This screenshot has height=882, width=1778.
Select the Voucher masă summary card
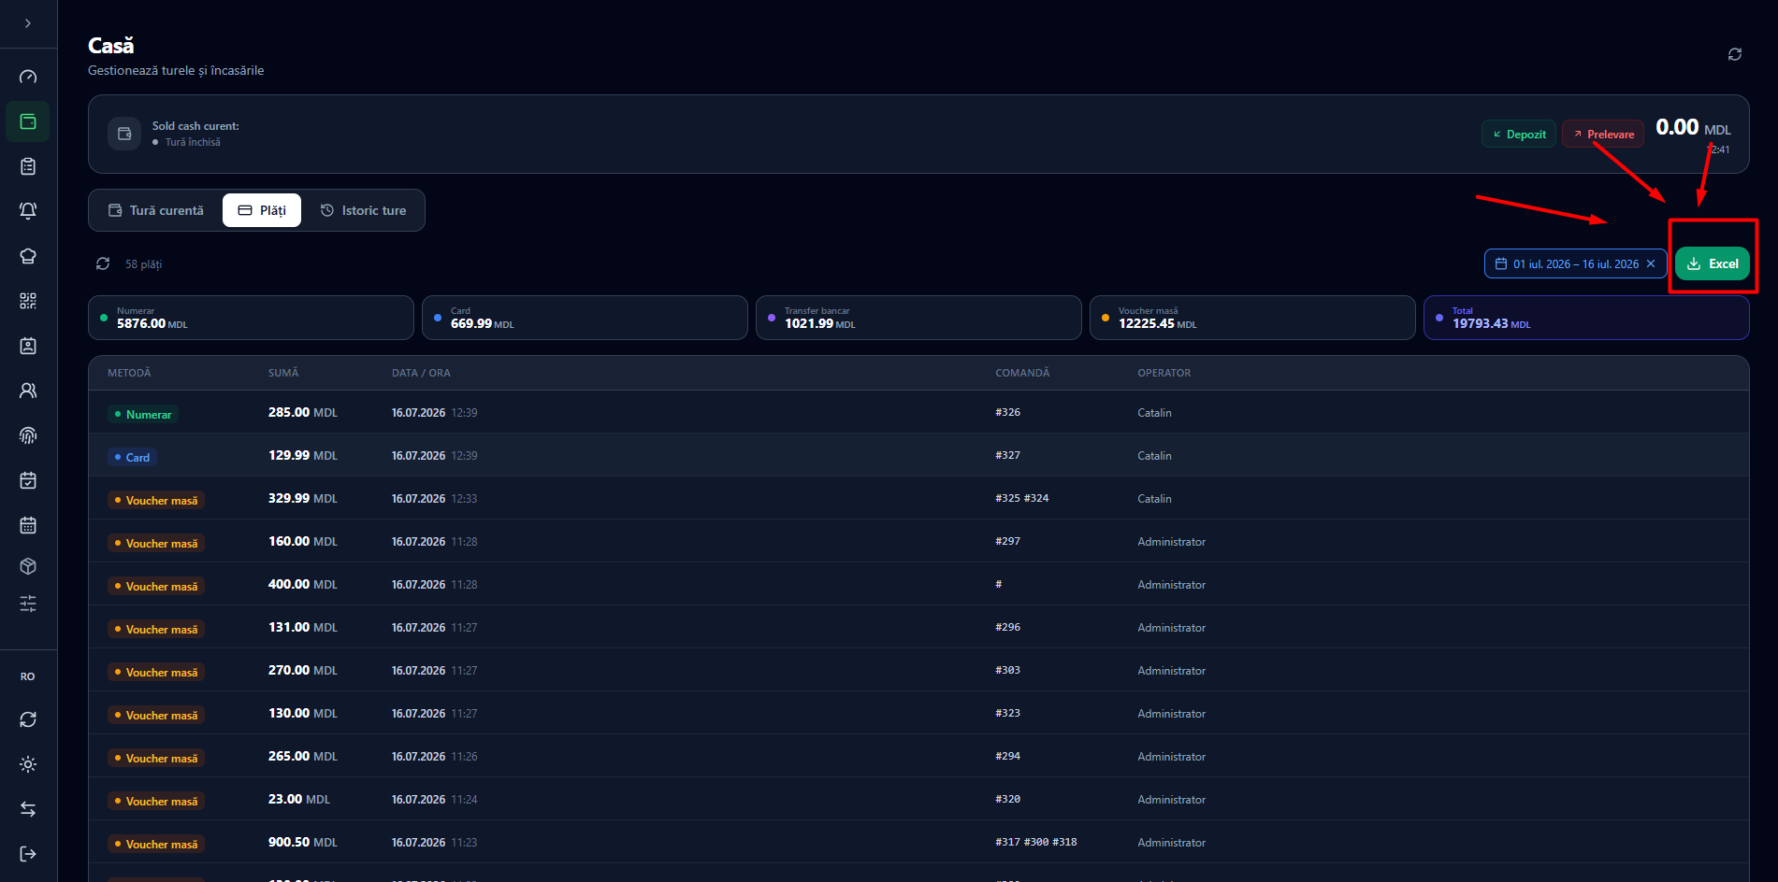1252,318
